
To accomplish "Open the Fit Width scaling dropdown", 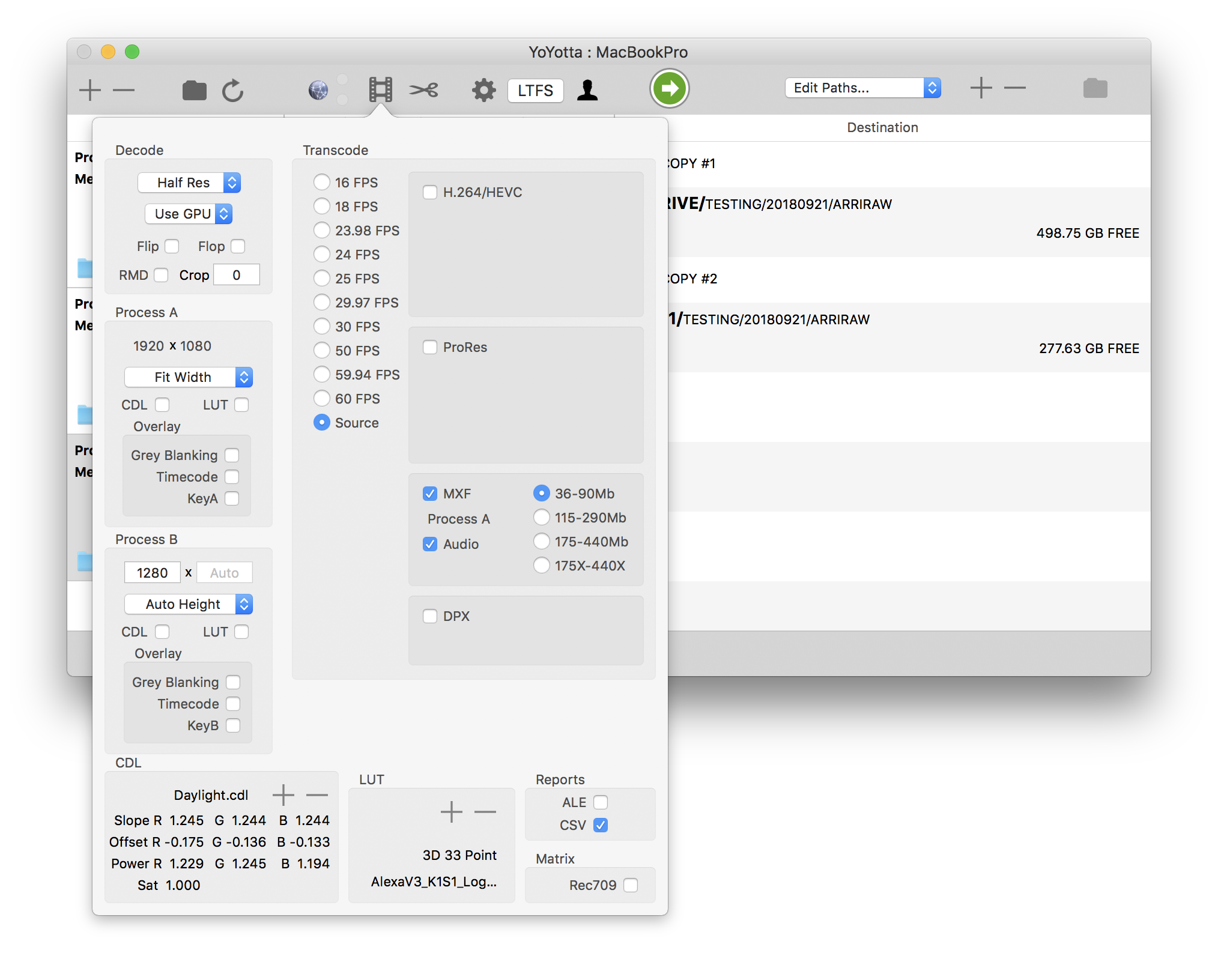I will click(x=188, y=376).
